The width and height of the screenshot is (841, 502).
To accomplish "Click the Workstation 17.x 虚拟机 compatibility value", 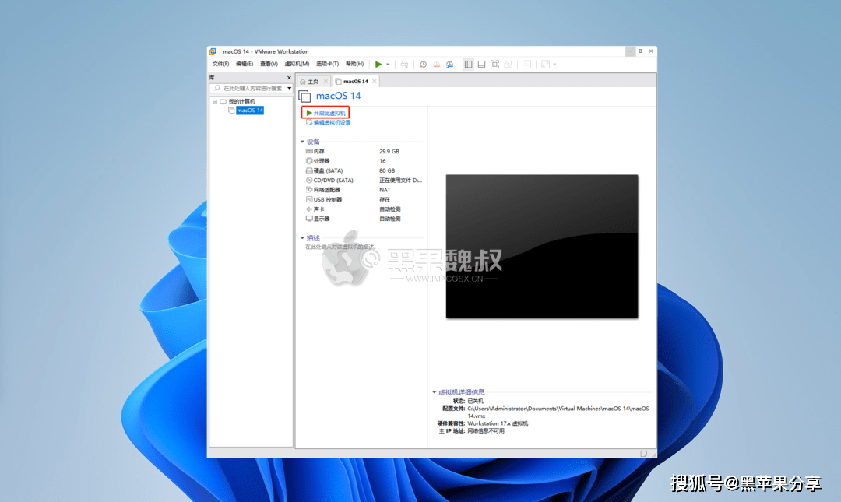I will pos(498,423).
